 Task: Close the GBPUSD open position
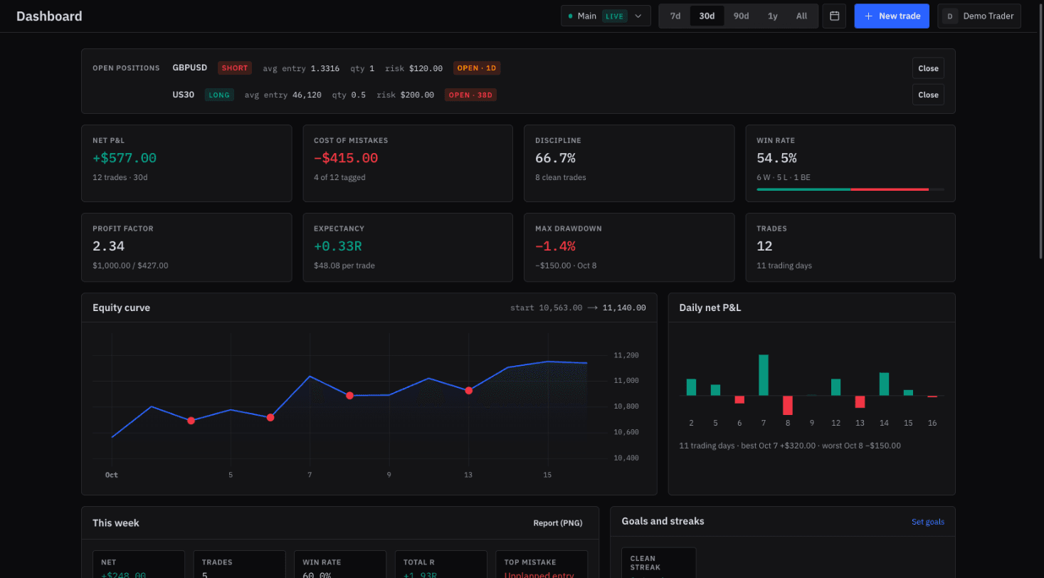(x=928, y=68)
